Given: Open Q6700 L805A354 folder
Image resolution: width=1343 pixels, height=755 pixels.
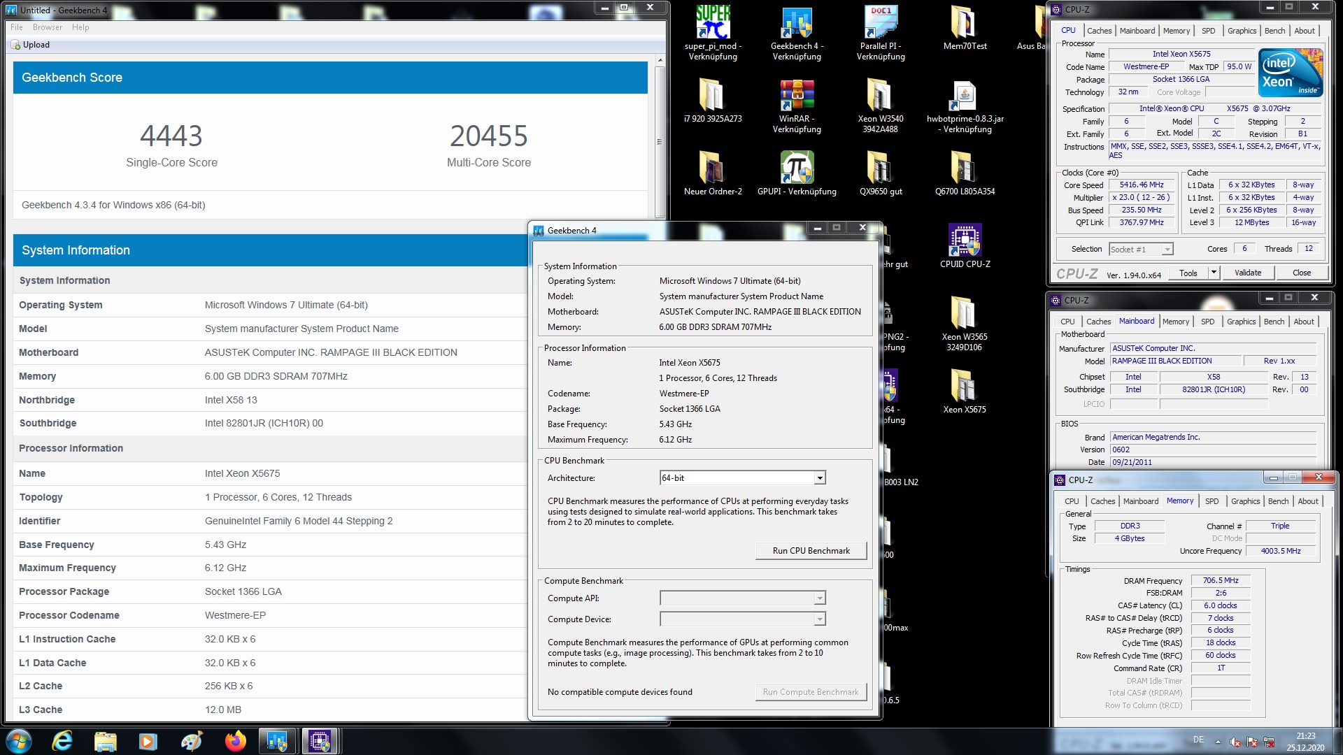Looking at the screenshot, I should tap(965, 173).
